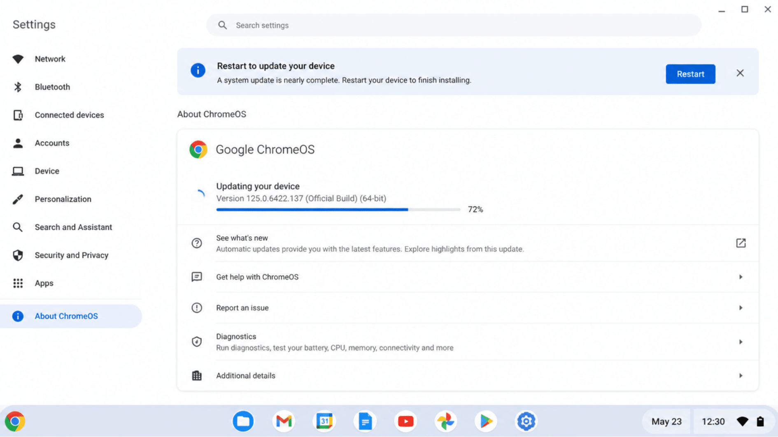Click the Report an issue alert icon
The image size is (778, 437).
pyautogui.click(x=197, y=308)
